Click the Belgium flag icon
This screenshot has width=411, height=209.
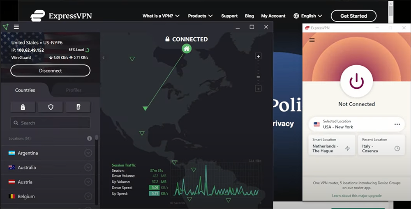coord(12,196)
